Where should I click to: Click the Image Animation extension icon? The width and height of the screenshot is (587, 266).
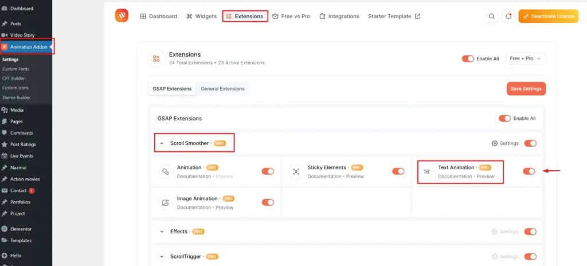pos(165,203)
